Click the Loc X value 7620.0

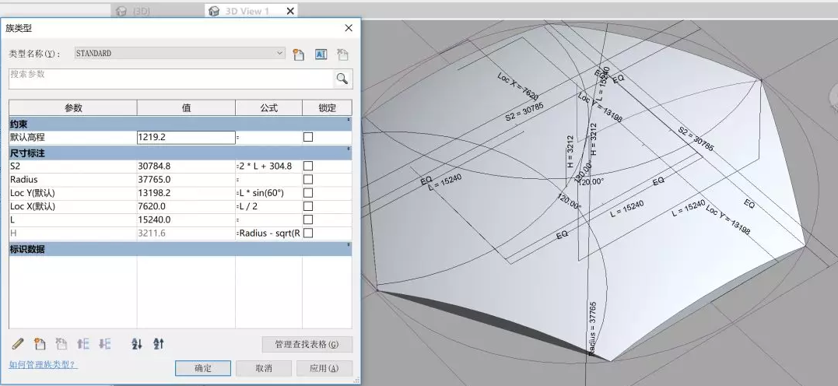(186, 205)
